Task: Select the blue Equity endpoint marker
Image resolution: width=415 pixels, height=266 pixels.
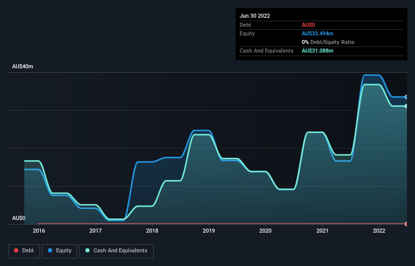Action: pos(406,97)
